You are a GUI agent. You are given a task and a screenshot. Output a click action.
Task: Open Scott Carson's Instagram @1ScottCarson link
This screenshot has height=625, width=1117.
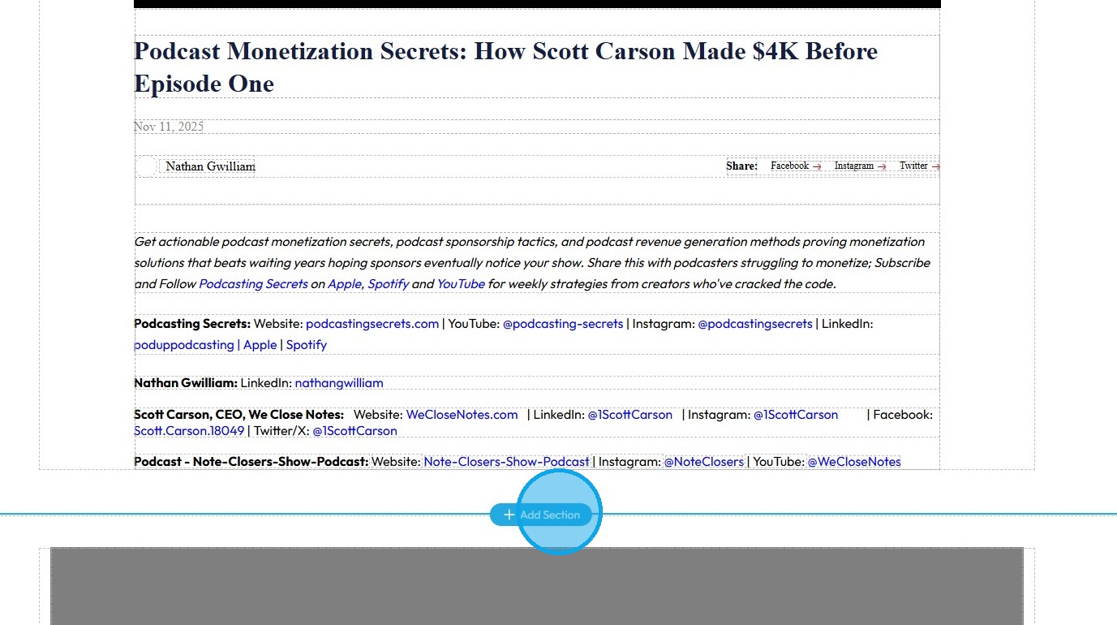tap(796, 415)
